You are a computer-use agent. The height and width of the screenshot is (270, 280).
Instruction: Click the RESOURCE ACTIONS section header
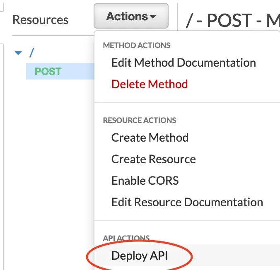click(x=140, y=120)
